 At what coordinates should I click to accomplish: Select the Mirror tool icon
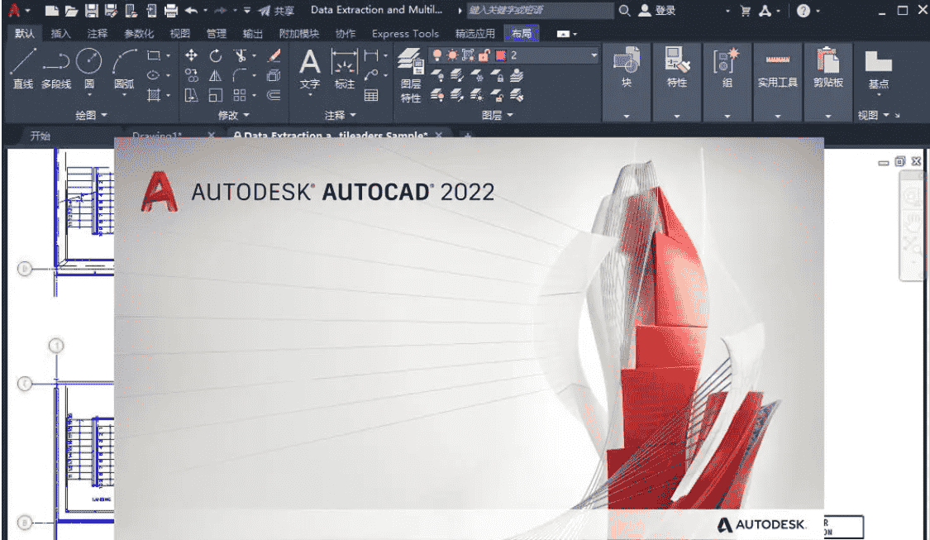coord(216,75)
